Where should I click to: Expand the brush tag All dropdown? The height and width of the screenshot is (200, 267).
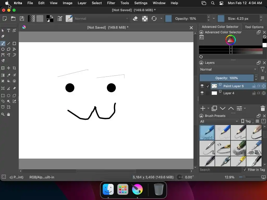tap(219, 121)
